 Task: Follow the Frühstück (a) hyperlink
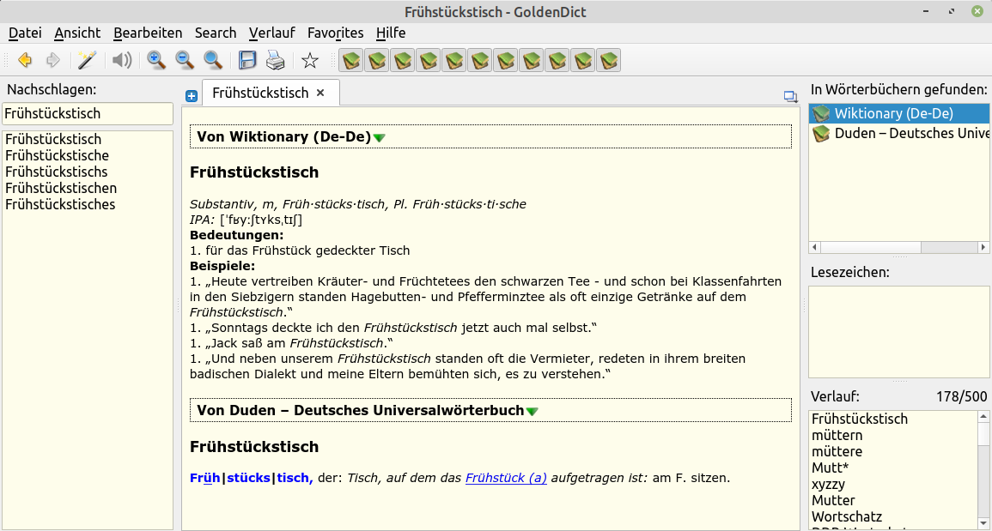click(x=505, y=478)
